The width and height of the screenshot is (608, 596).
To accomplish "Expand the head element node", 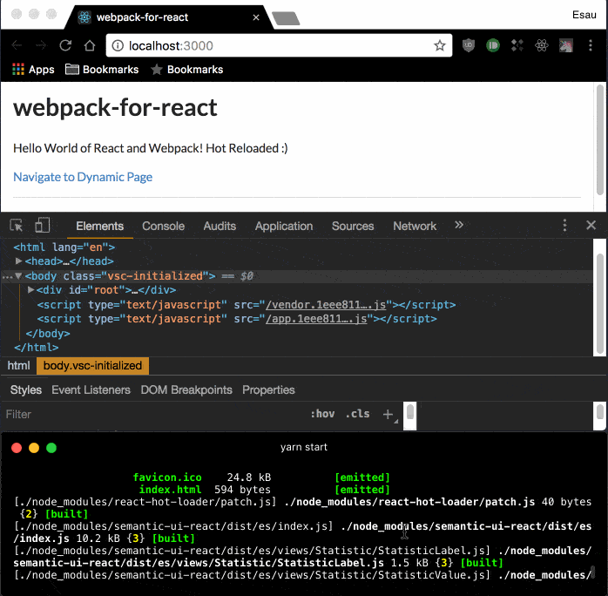I will (x=20, y=261).
